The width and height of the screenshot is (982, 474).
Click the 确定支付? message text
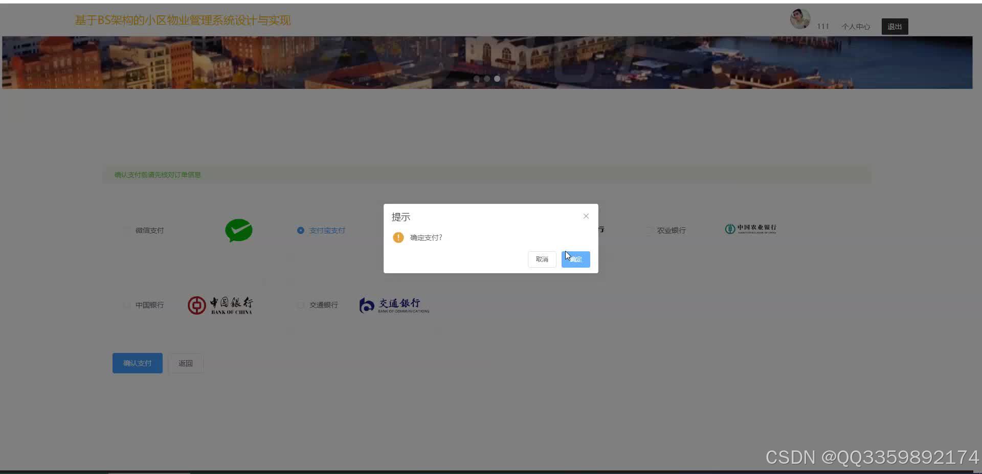coord(426,238)
